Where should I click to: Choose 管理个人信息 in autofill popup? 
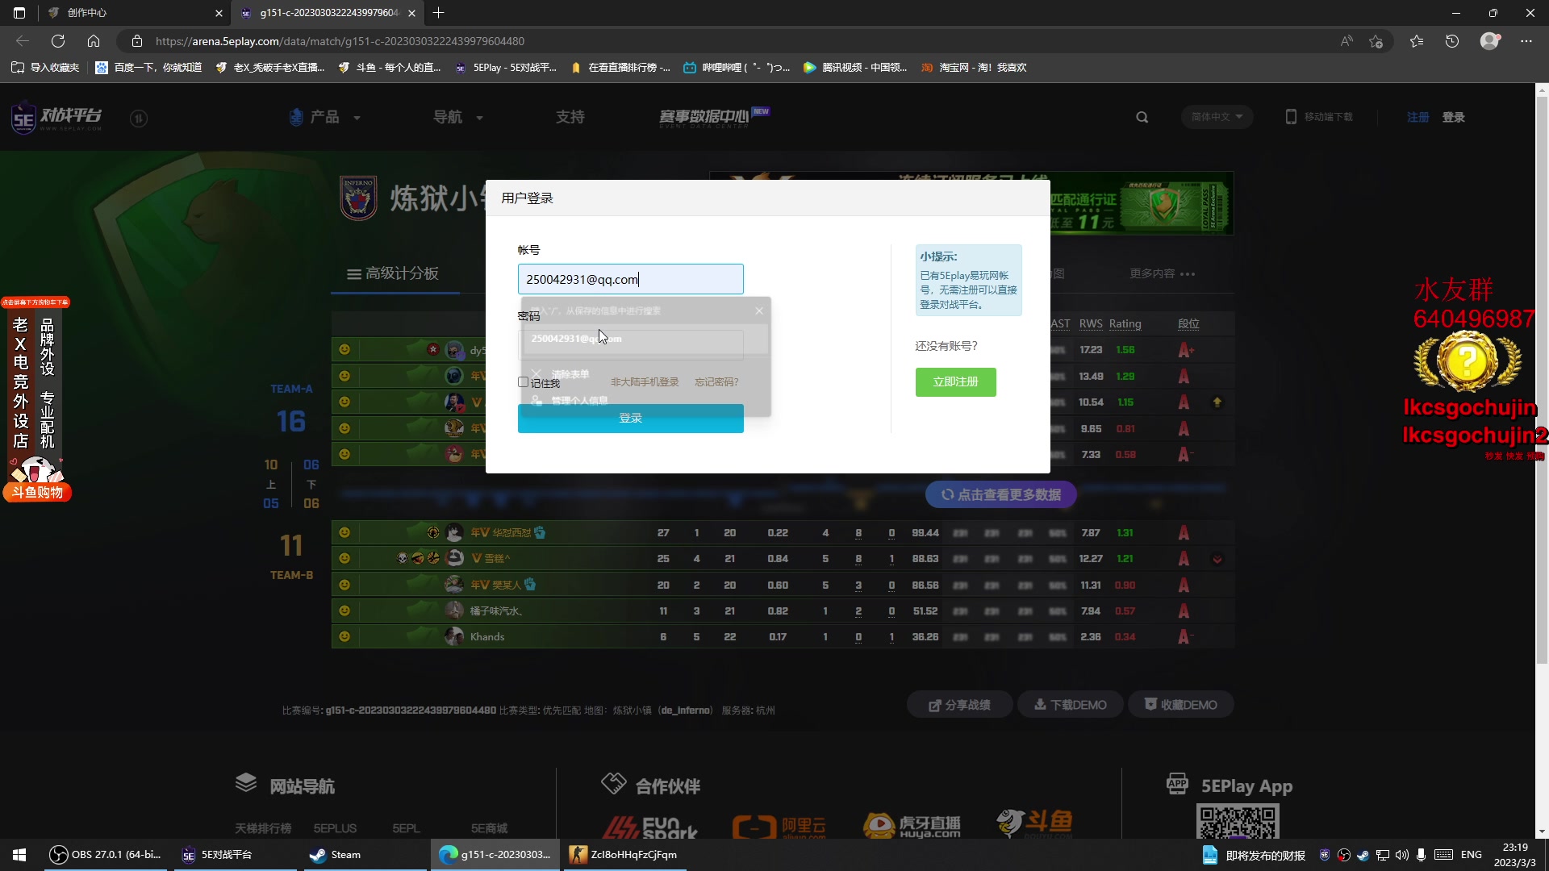pos(645,400)
